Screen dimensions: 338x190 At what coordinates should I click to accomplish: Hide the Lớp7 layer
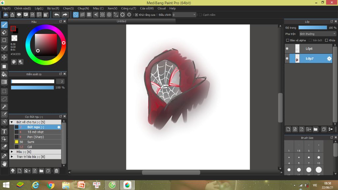point(287,59)
